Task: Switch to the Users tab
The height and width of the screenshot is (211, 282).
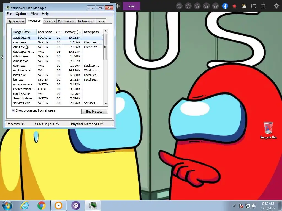Action: 100,21
